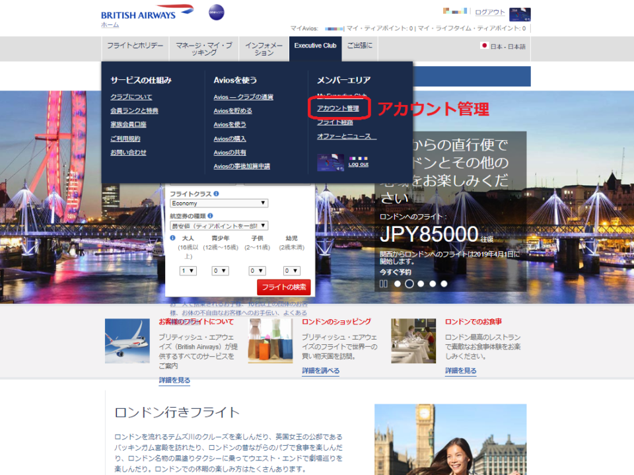Click the Japan flag language icon
Screen dimensions: 634x475
[x=483, y=46]
